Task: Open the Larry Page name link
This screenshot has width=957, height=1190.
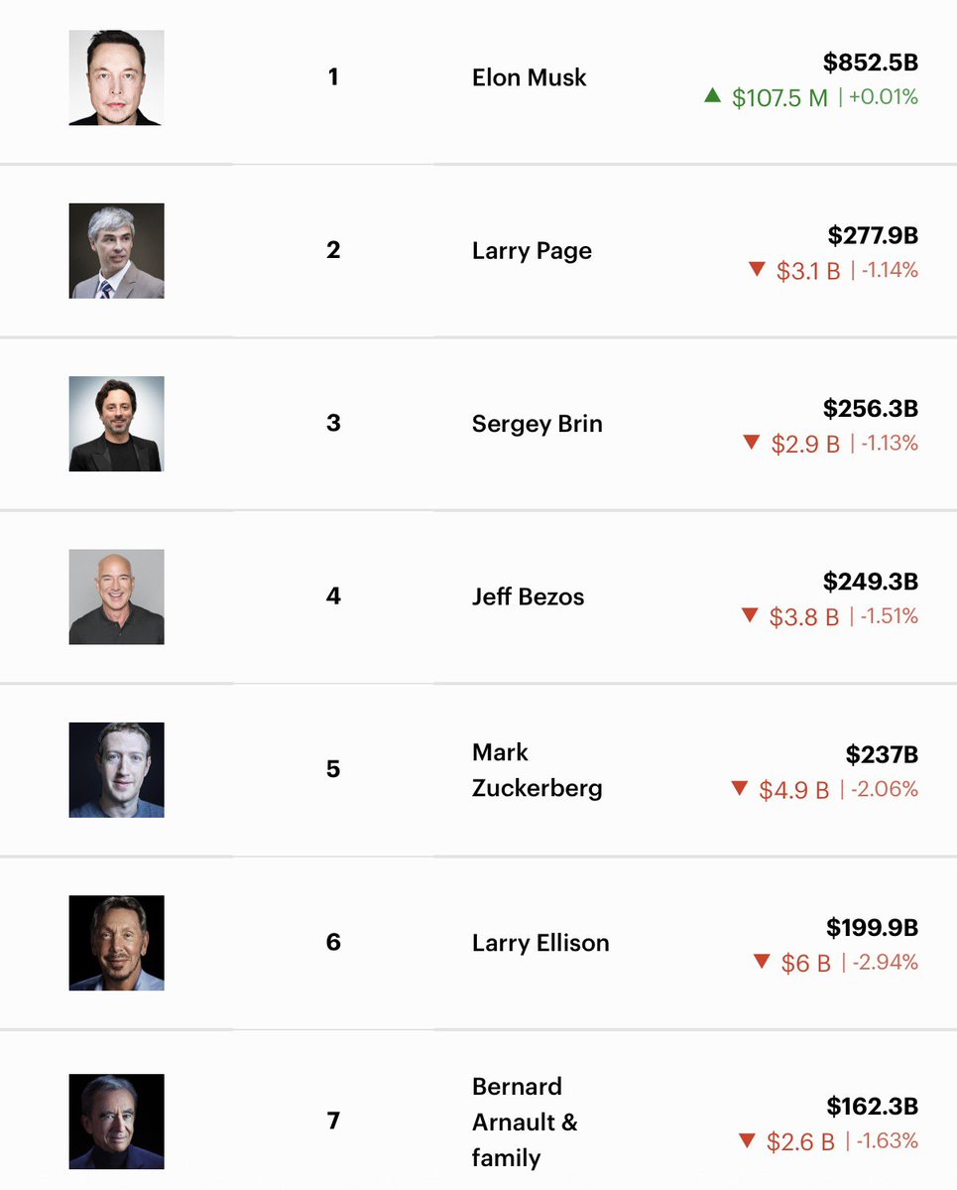Action: (532, 251)
